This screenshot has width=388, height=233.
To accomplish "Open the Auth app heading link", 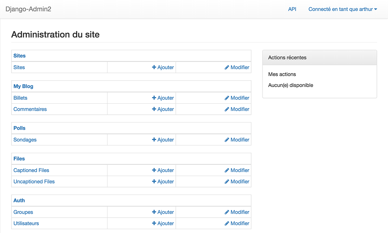I will point(19,201).
